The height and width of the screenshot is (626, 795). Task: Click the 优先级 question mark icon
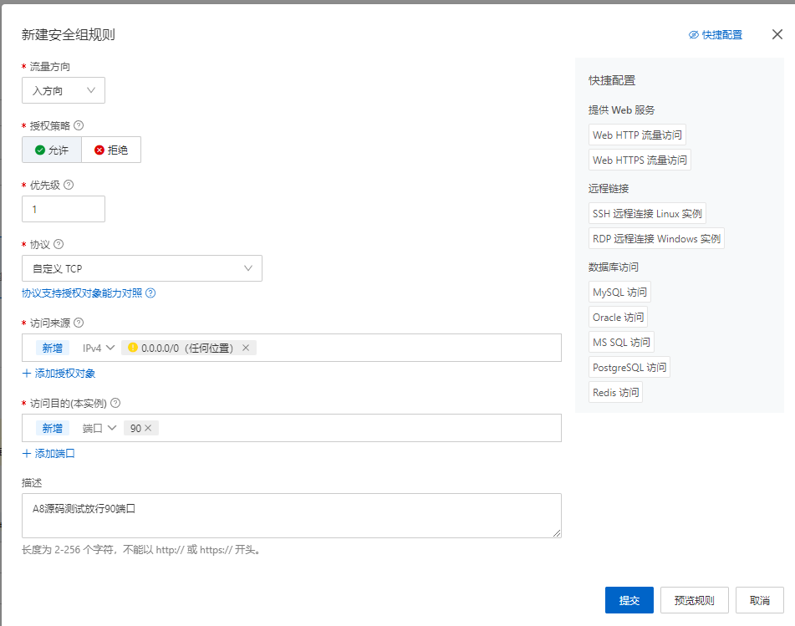click(67, 186)
